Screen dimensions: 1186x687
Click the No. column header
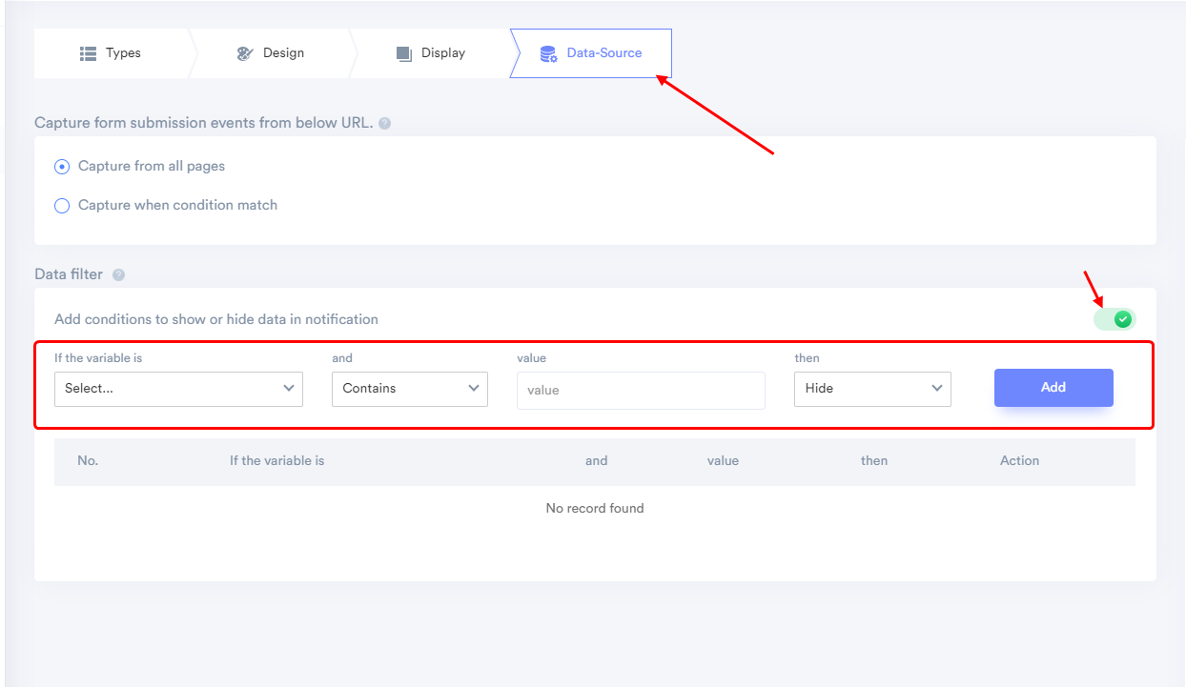[88, 460]
